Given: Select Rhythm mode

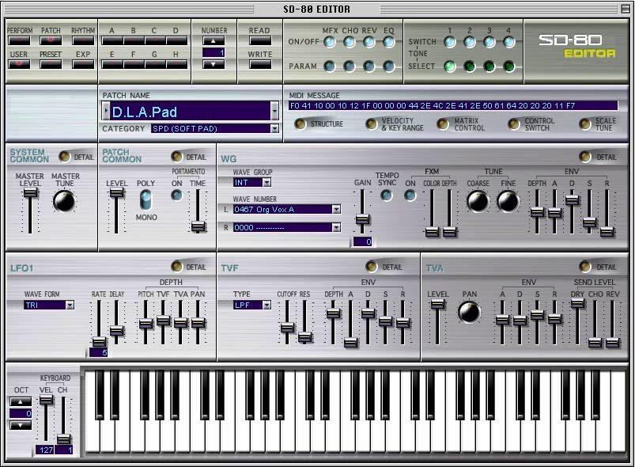Looking at the screenshot, I should pyautogui.click(x=82, y=40).
